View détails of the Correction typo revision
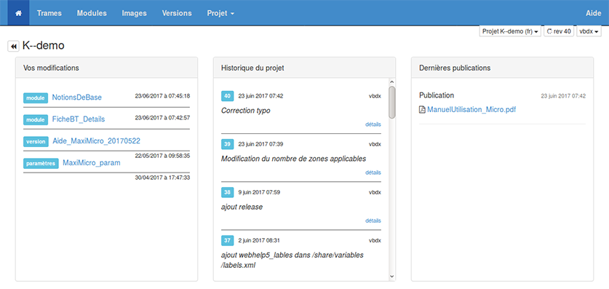The width and height of the screenshot is (609, 289). [373, 124]
